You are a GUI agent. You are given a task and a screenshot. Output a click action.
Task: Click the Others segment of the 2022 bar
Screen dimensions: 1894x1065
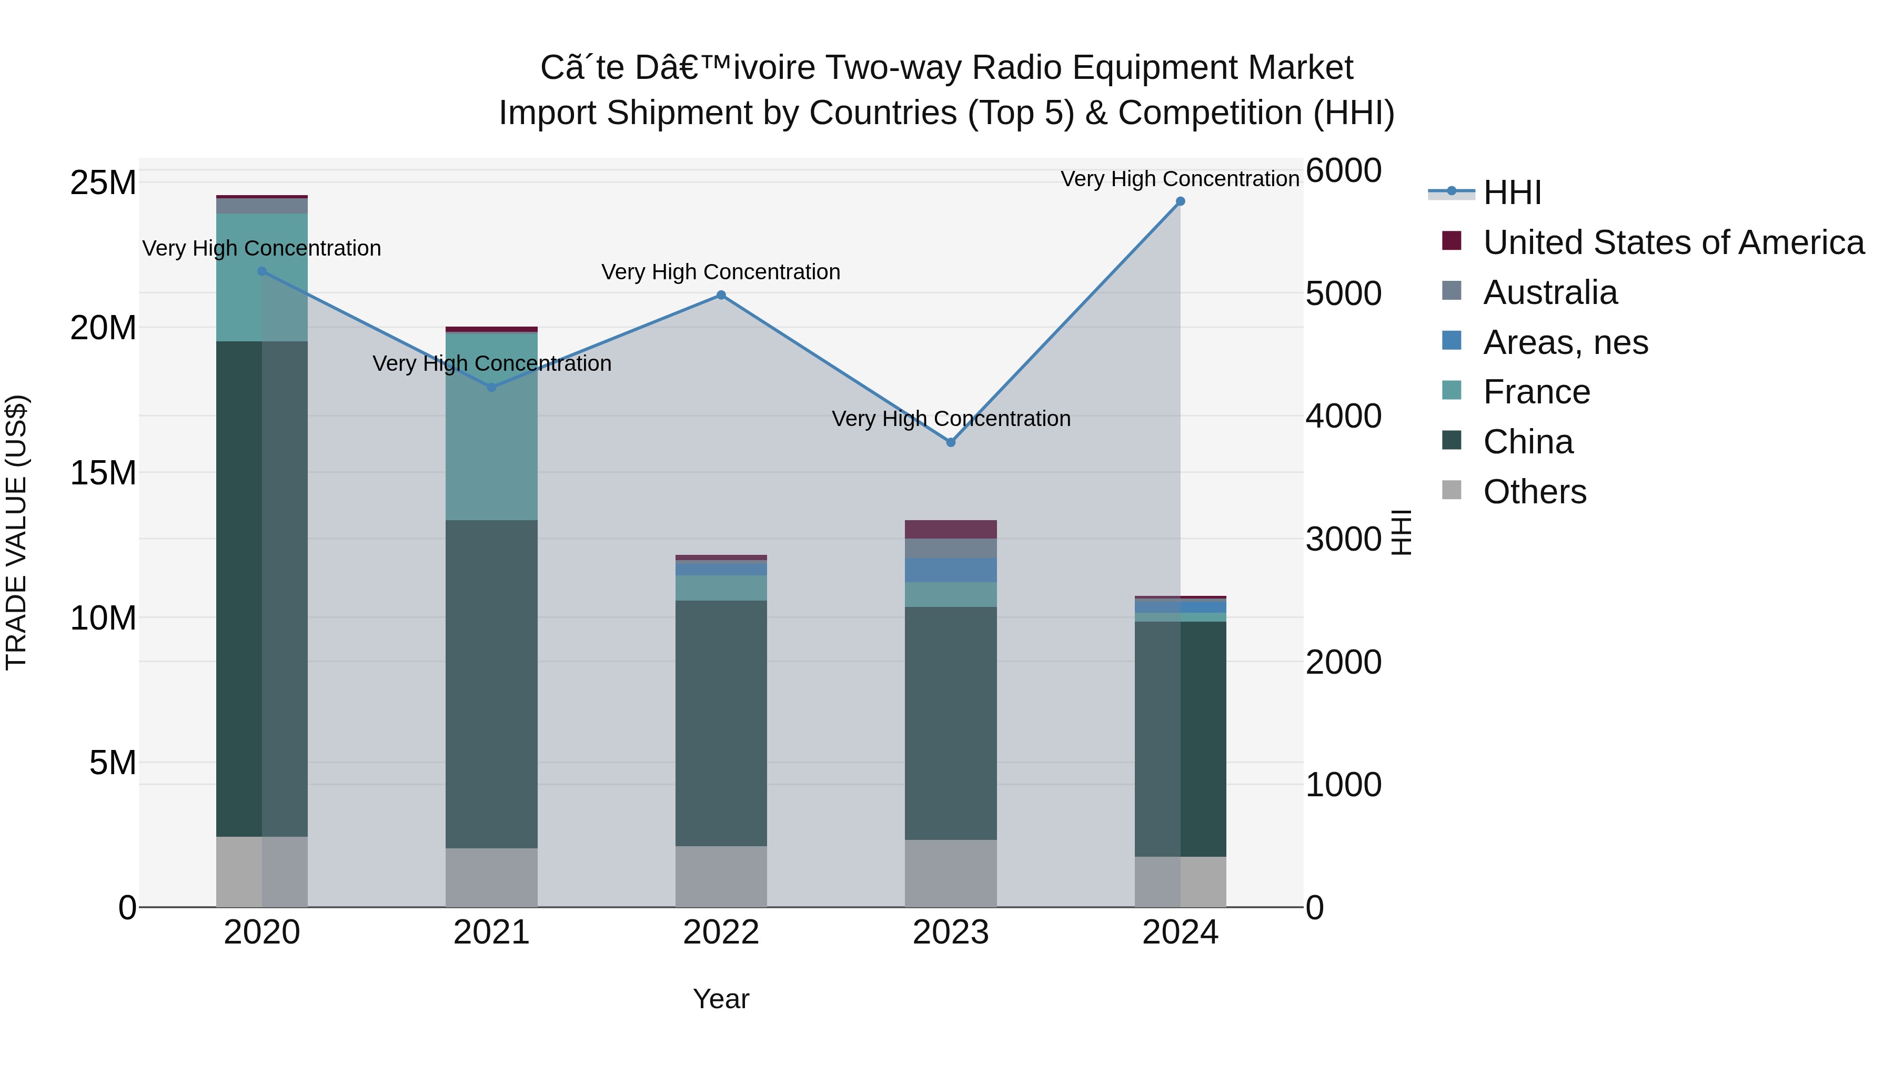721,876
